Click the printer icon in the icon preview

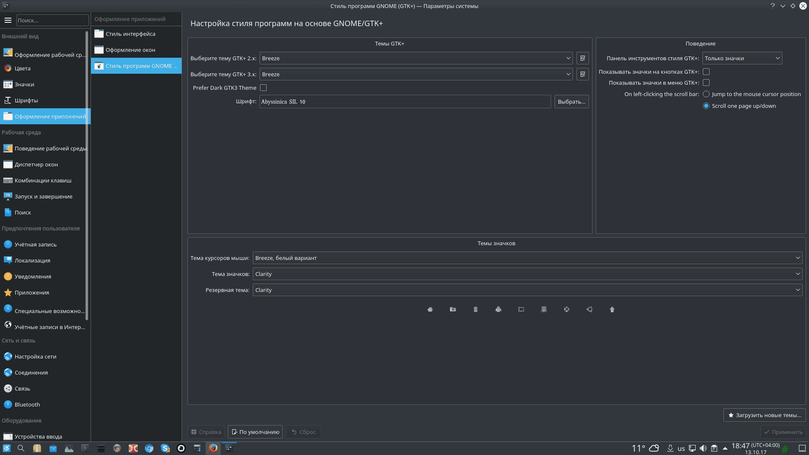tap(498, 309)
